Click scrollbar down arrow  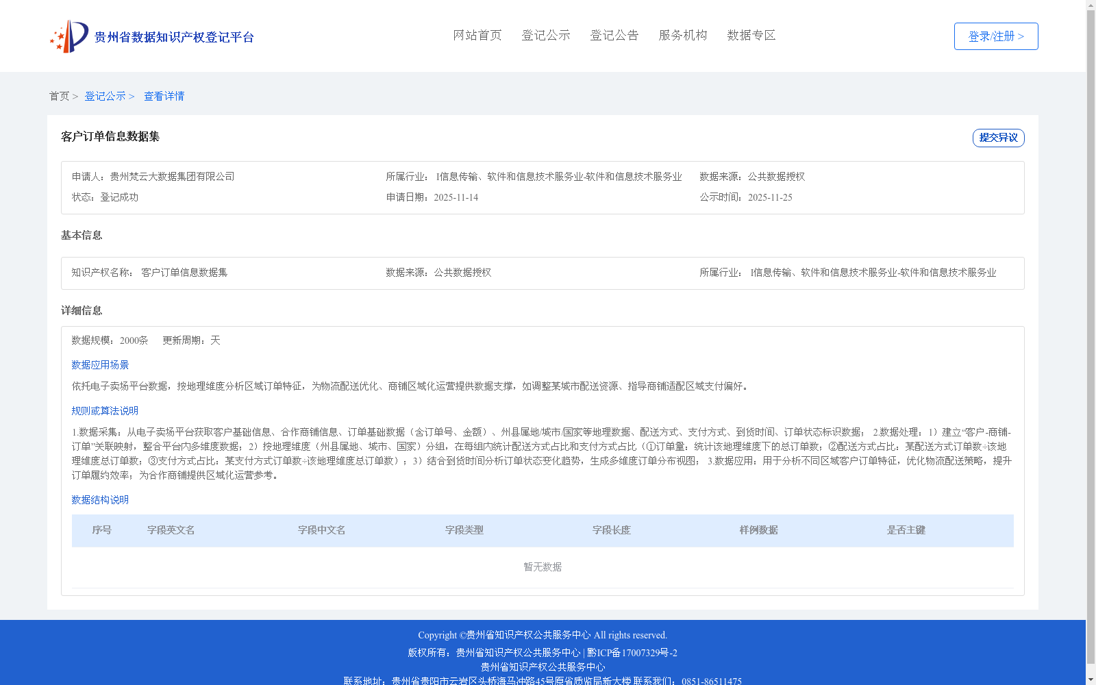[x=1091, y=680]
